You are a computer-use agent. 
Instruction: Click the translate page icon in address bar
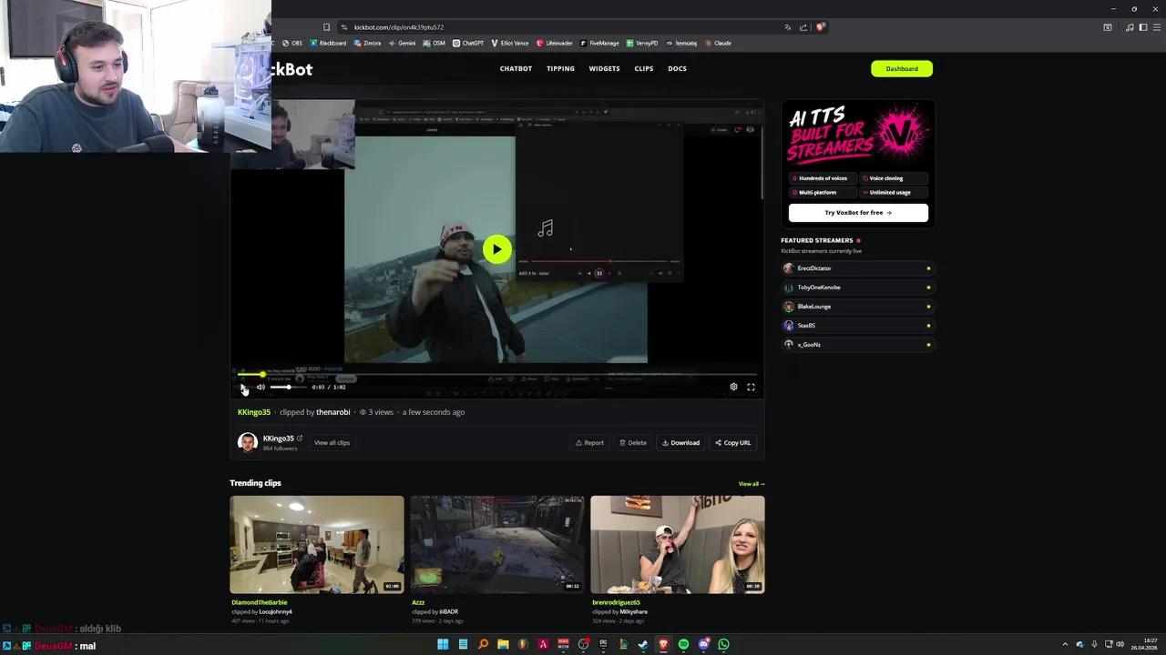(x=788, y=27)
